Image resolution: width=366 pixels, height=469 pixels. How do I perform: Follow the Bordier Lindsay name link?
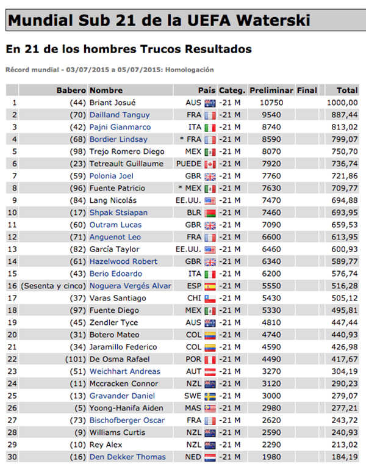tap(118, 139)
